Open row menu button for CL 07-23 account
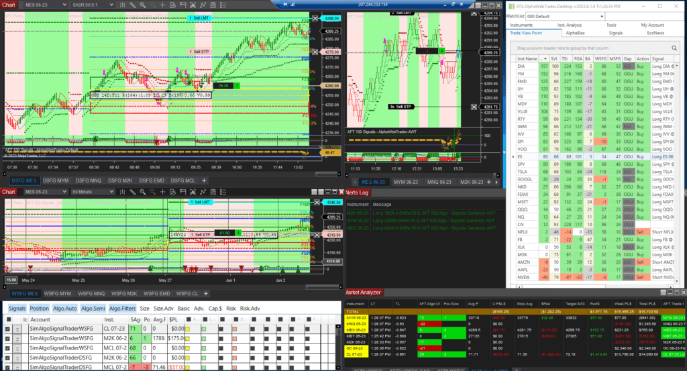Image resolution: width=687 pixels, height=371 pixels. (17, 329)
